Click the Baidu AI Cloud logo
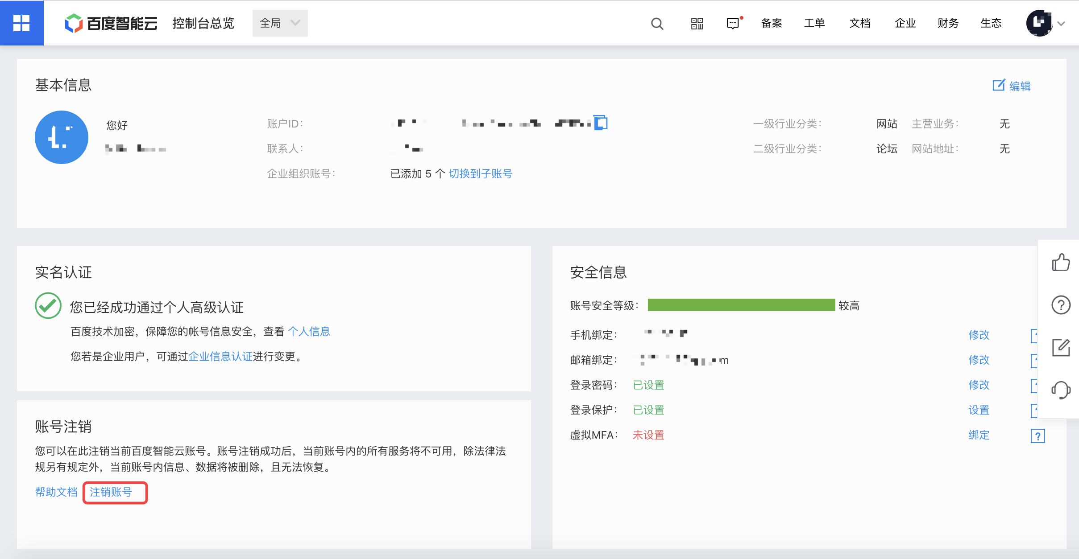1079x559 pixels. (x=111, y=23)
